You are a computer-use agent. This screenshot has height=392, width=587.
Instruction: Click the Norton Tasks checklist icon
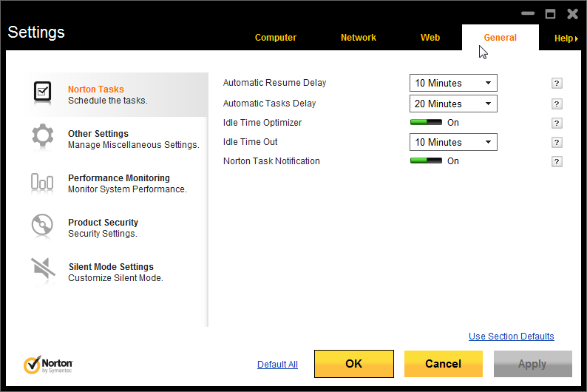tap(42, 92)
